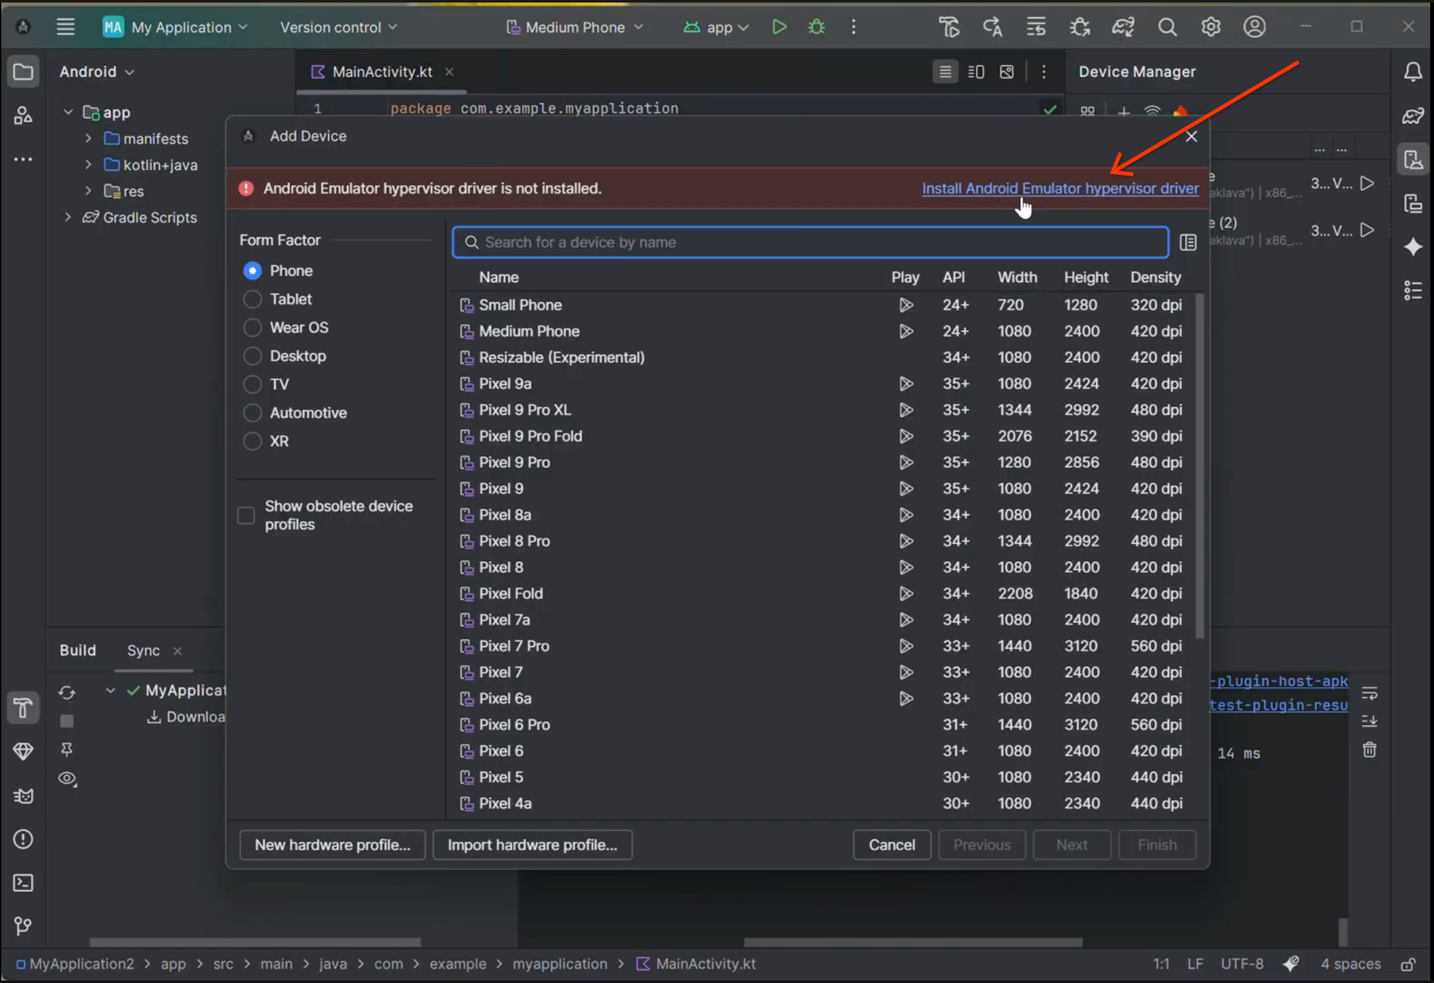Run the app with play button

(779, 27)
